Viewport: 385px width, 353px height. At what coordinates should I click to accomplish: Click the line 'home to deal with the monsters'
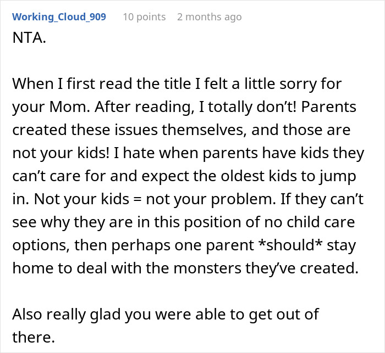(185, 268)
